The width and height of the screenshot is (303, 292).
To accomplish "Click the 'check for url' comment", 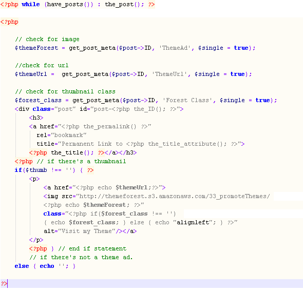I will pos(42,66).
